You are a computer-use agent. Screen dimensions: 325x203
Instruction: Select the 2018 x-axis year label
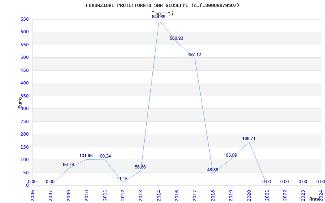tap(213, 195)
